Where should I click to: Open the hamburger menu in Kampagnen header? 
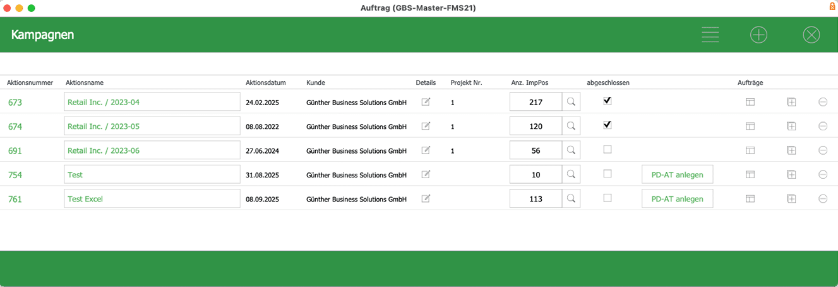pyautogui.click(x=710, y=35)
